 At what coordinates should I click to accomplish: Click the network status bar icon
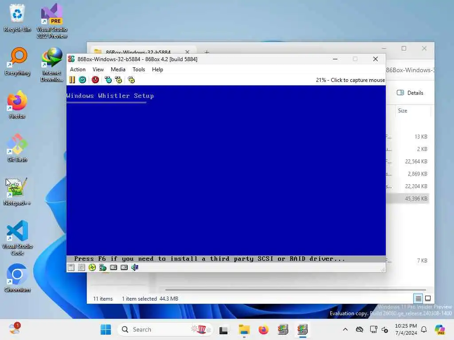103,267
